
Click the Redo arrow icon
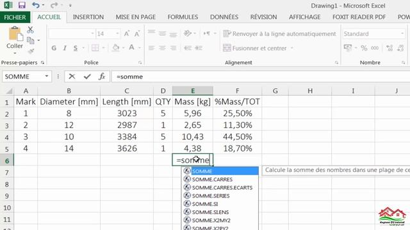click(54, 5)
